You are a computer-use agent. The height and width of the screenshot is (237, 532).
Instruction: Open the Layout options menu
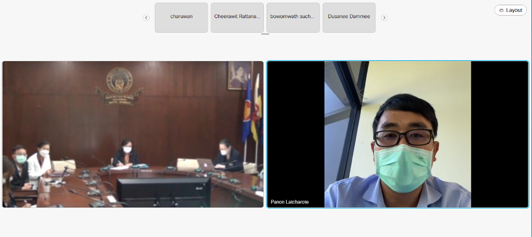coord(510,10)
